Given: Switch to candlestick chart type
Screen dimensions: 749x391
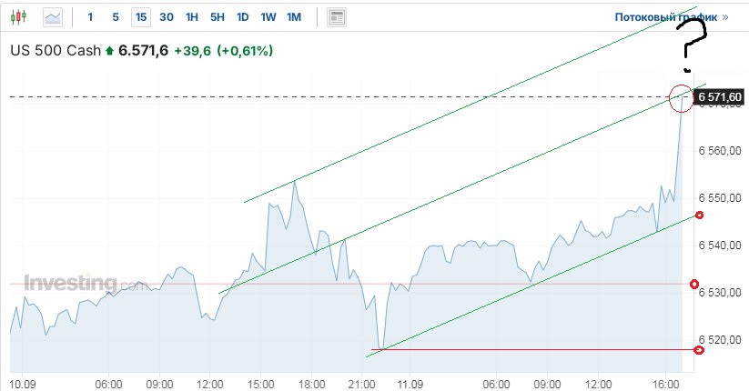Looking at the screenshot, I should point(22,16).
